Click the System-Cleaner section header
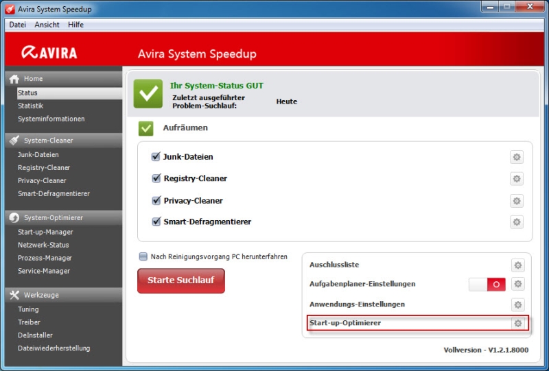Viewport: 549px width, 371px height. tap(64, 141)
